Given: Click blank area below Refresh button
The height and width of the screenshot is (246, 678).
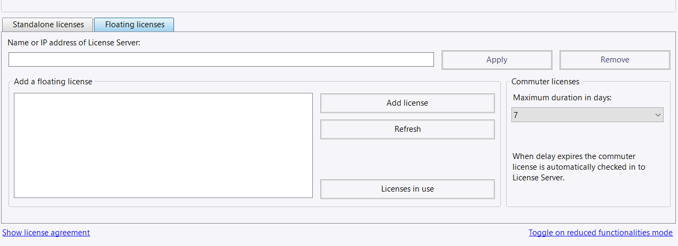Looking at the screenshot, I should pyautogui.click(x=407, y=159).
